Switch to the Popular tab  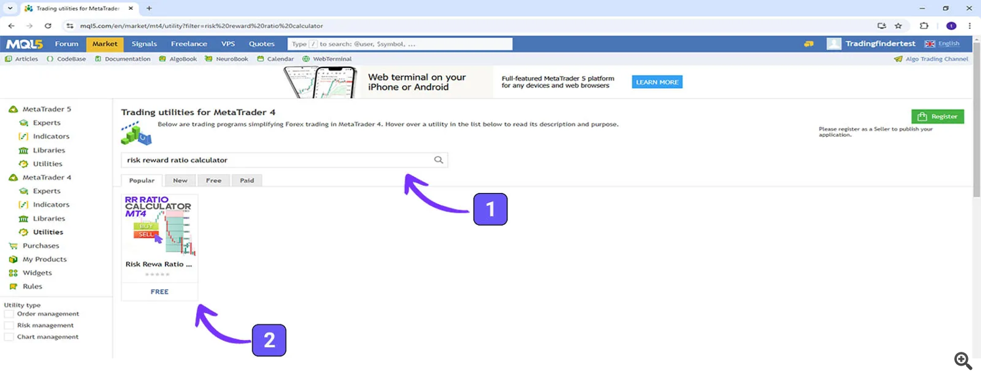pyautogui.click(x=142, y=180)
